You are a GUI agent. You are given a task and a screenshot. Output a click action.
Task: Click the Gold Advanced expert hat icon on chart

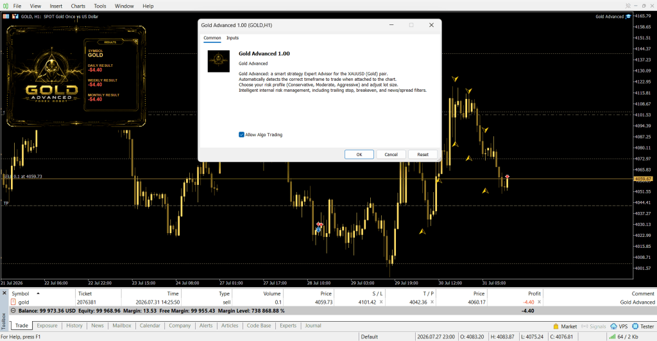pyautogui.click(x=628, y=16)
